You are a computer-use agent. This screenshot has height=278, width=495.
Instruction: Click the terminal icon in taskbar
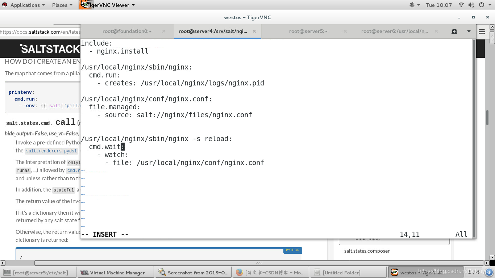coord(7,273)
